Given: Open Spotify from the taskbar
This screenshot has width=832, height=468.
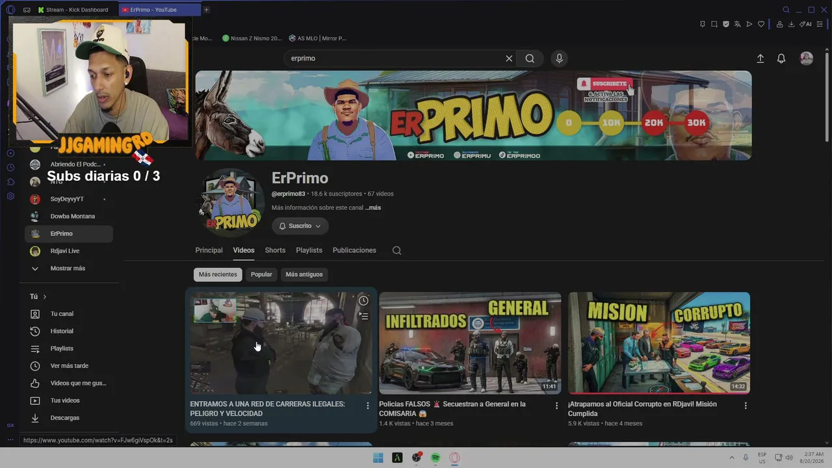Looking at the screenshot, I should click(x=435, y=458).
